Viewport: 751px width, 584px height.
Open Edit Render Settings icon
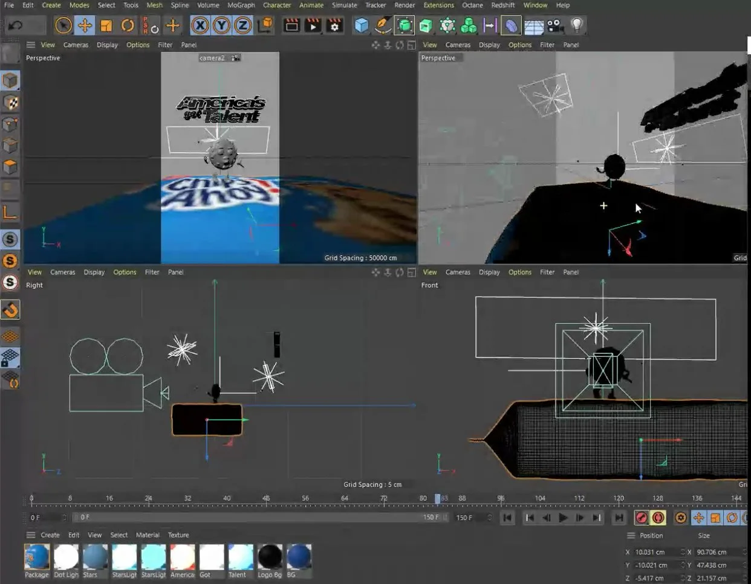(334, 25)
